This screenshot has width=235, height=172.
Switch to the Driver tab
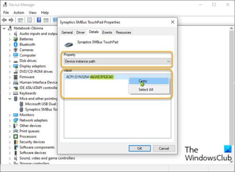80,32
